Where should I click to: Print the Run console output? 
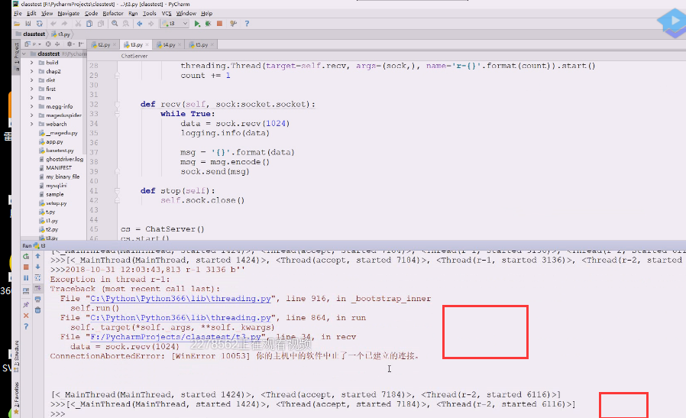[x=37, y=299]
